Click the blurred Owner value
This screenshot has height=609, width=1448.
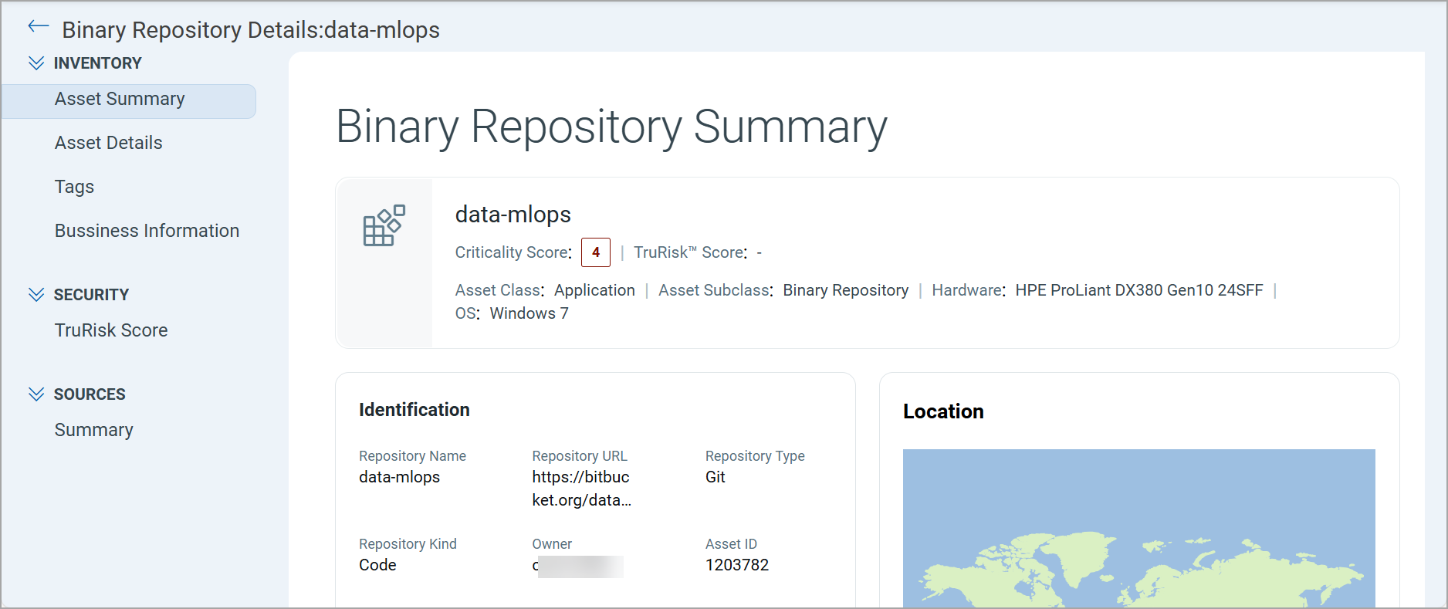[x=579, y=566]
